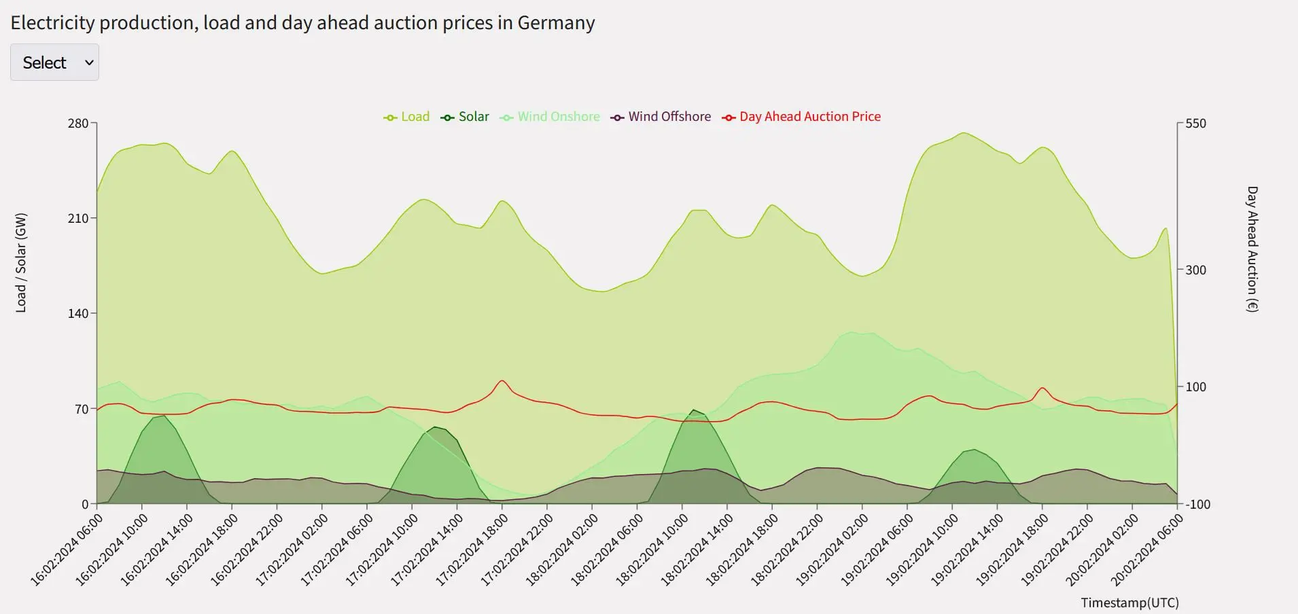
Task: Select the Wind Offshore legend entry
Action: tap(669, 116)
